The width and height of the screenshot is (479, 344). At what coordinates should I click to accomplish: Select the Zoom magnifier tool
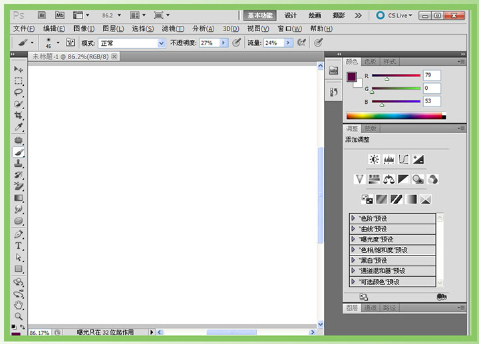pos(19,316)
